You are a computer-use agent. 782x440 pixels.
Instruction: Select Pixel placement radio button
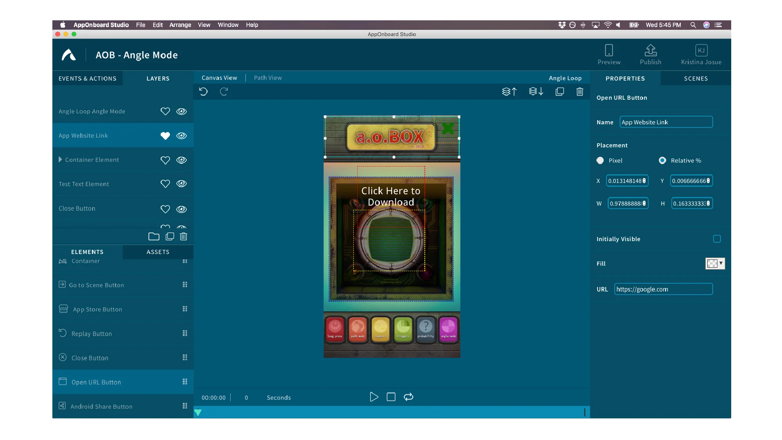click(600, 161)
